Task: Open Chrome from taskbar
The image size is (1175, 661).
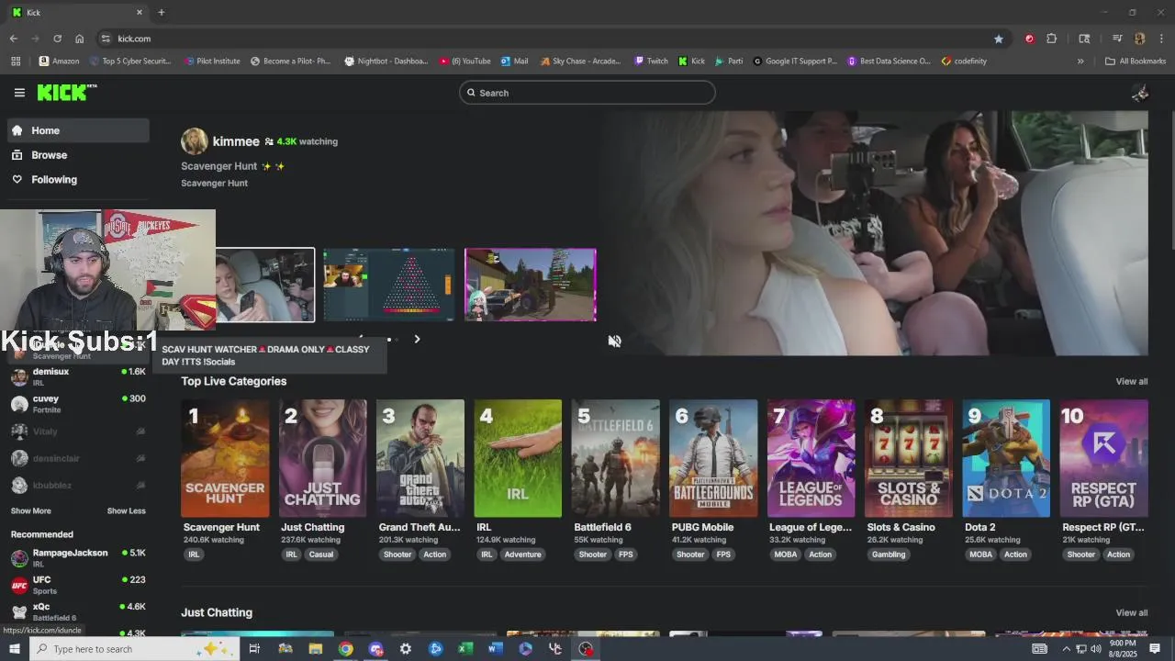Action: pos(345,649)
